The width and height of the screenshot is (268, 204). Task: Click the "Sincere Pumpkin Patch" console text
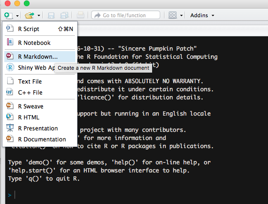coord(157,49)
